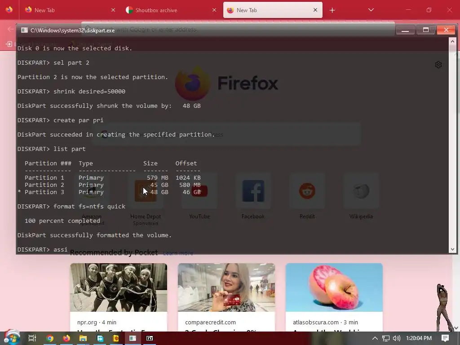Click the Firefox View icon
This screenshot has height=345, width=460.
9,10
